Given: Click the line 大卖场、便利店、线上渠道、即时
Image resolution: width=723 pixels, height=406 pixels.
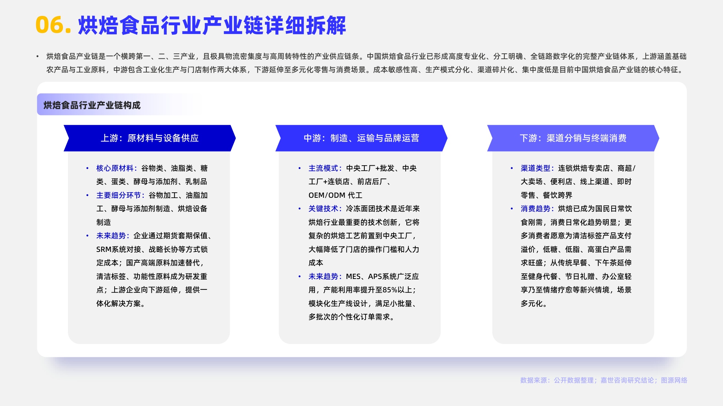Looking at the screenshot, I should point(576,182).
